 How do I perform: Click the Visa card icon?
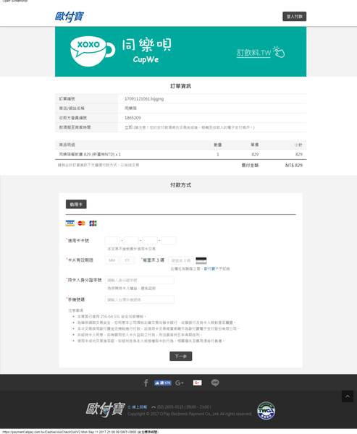tap(70, 223)
